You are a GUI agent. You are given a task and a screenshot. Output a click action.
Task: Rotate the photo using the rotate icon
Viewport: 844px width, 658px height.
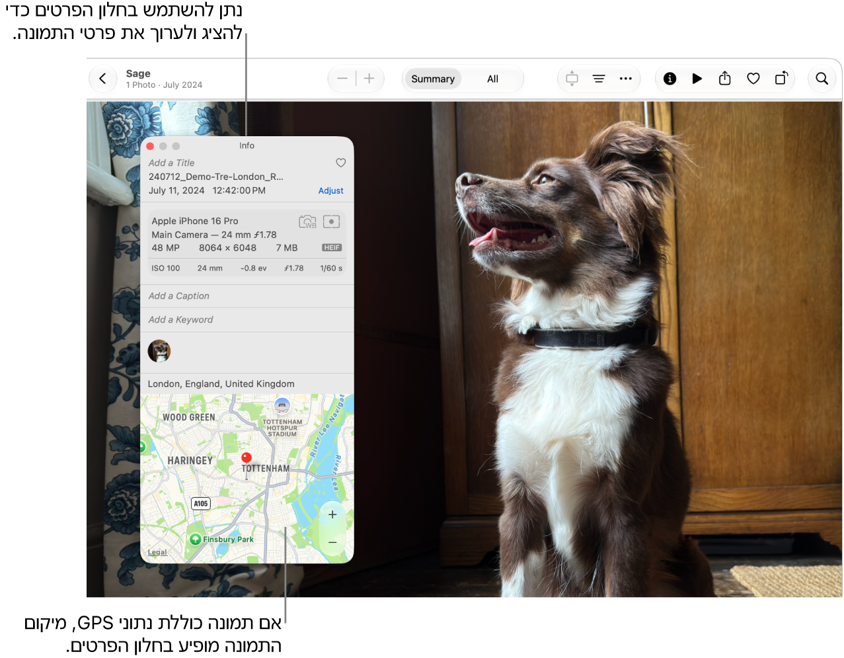coord(781,78)
